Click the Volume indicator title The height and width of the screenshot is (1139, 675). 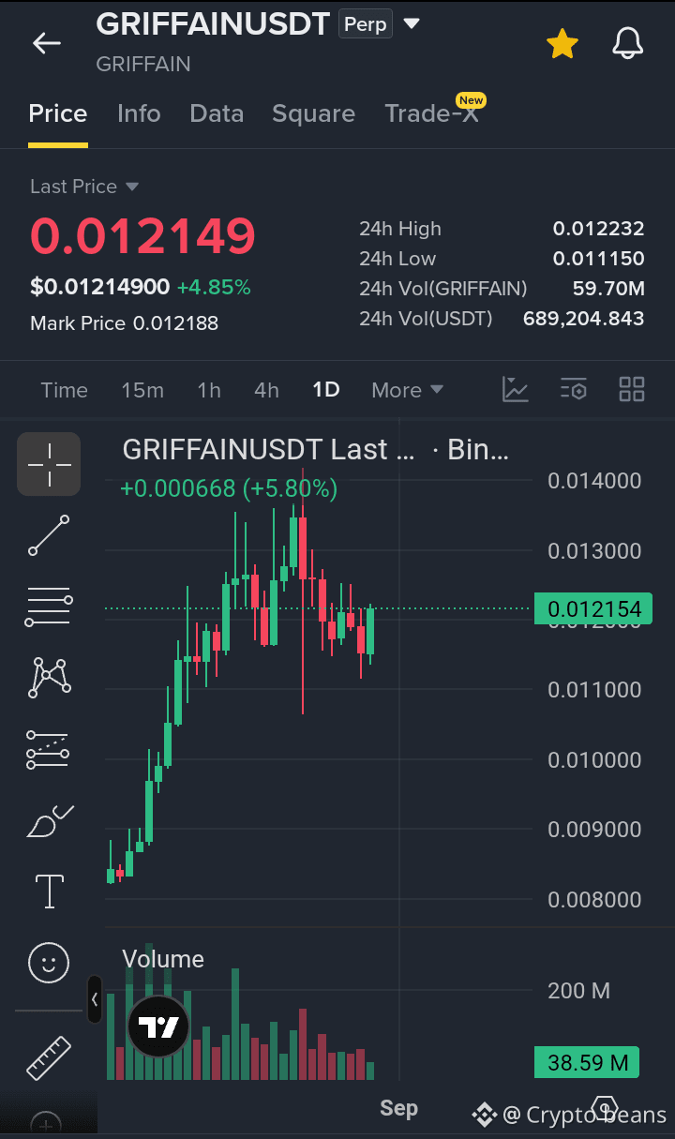click(x=163, y=959)
